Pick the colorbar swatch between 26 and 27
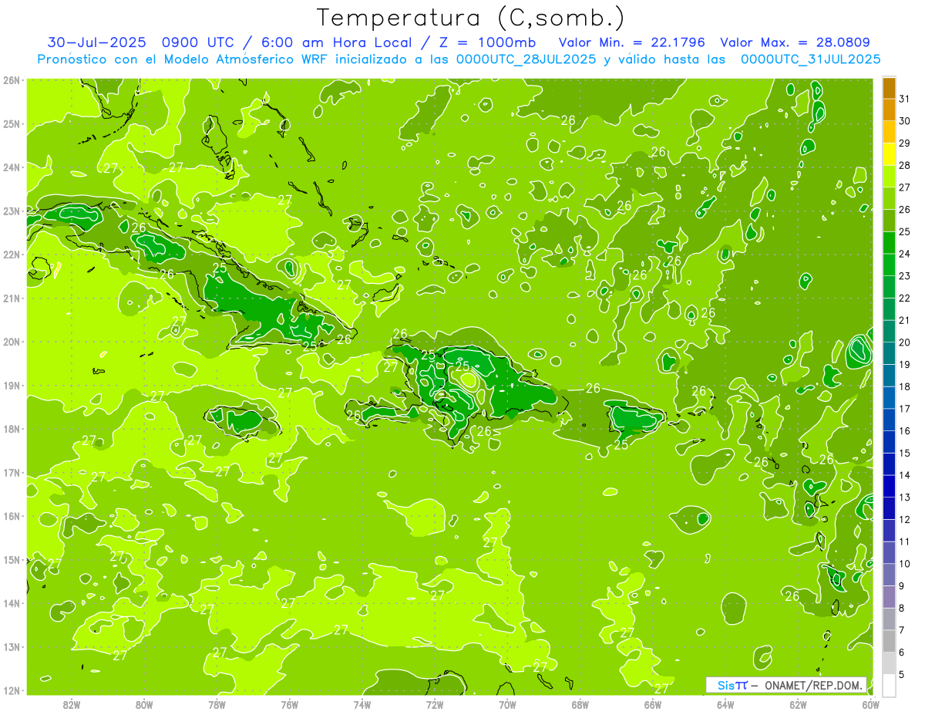This screenshot has width=925, height=715. pos(889,199)
